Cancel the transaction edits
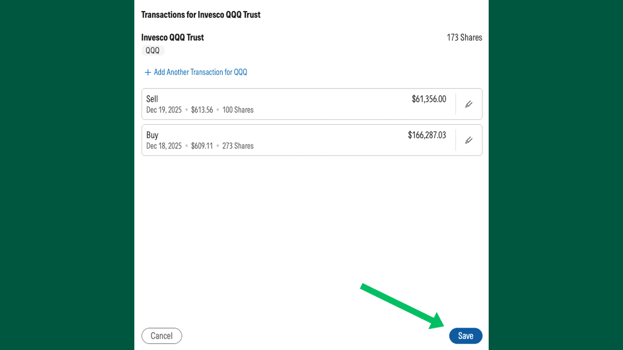 point(161,335)
